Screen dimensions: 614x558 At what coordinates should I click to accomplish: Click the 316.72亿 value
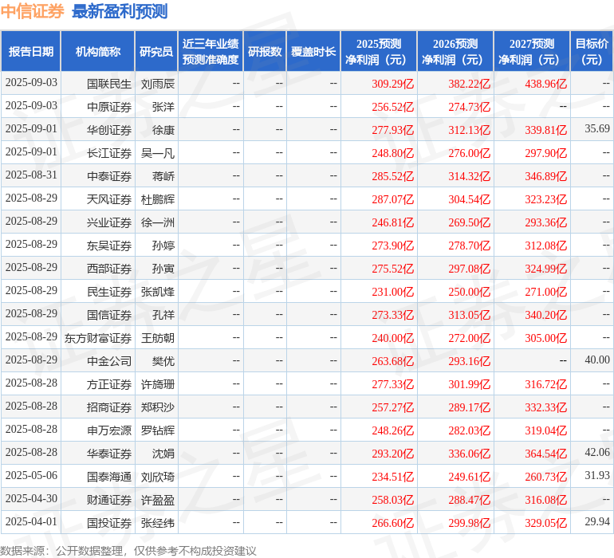click(546, 384)
